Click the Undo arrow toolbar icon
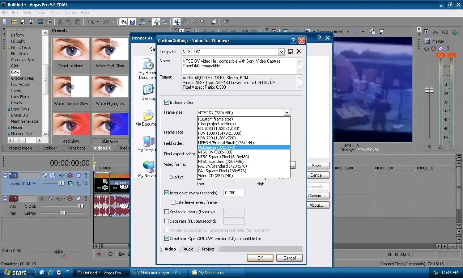The width and height of the screenshot is (463, 278). [90, 22]
